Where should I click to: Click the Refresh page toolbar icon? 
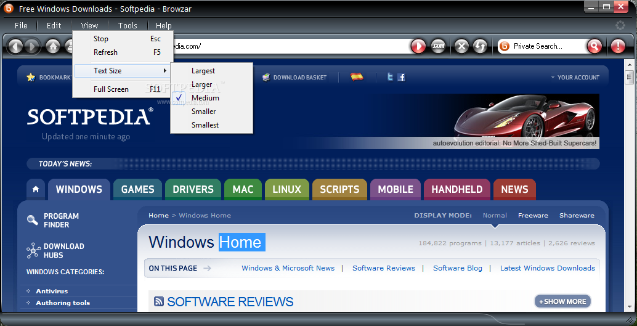tap(480, 46)
